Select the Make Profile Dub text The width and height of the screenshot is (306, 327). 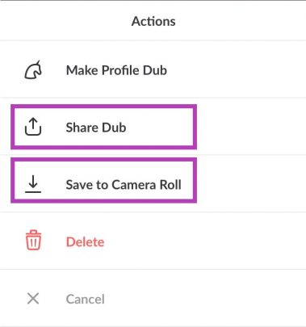point(116,70)
